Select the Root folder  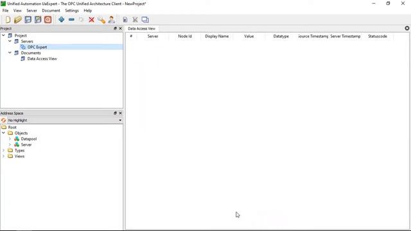coord(12,127)
